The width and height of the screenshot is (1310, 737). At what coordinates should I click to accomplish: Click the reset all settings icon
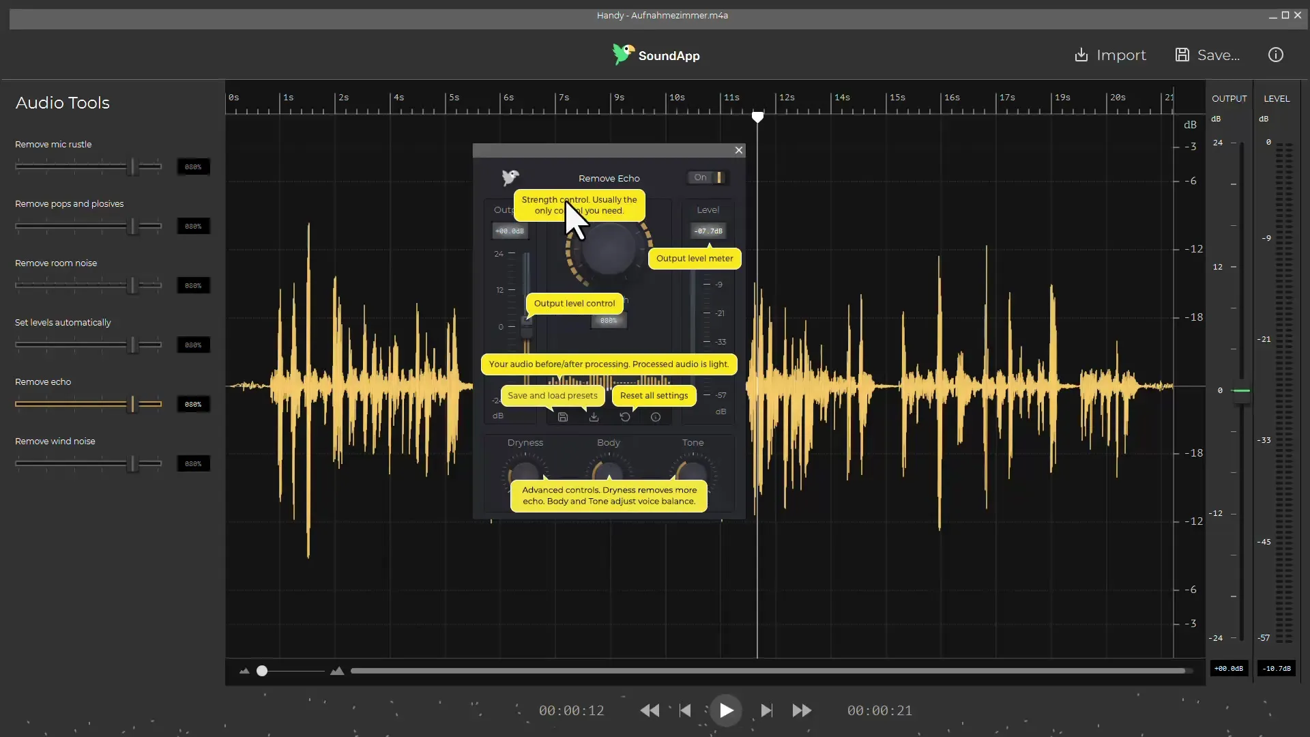624,416
